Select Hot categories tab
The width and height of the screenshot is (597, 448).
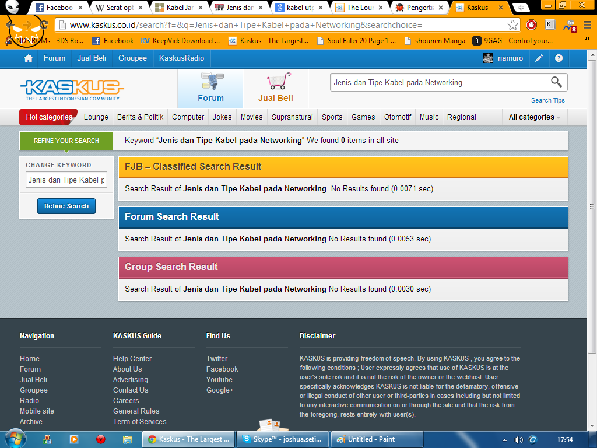pos(49,117)
